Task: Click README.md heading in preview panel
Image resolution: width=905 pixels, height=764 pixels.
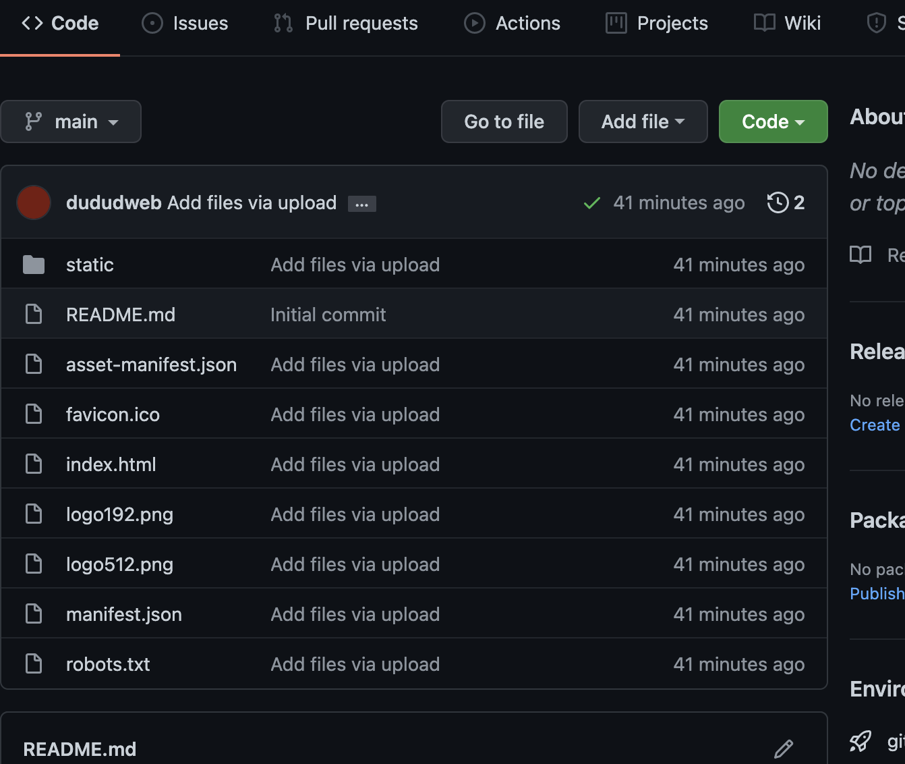Action: [x=80, y=749]
